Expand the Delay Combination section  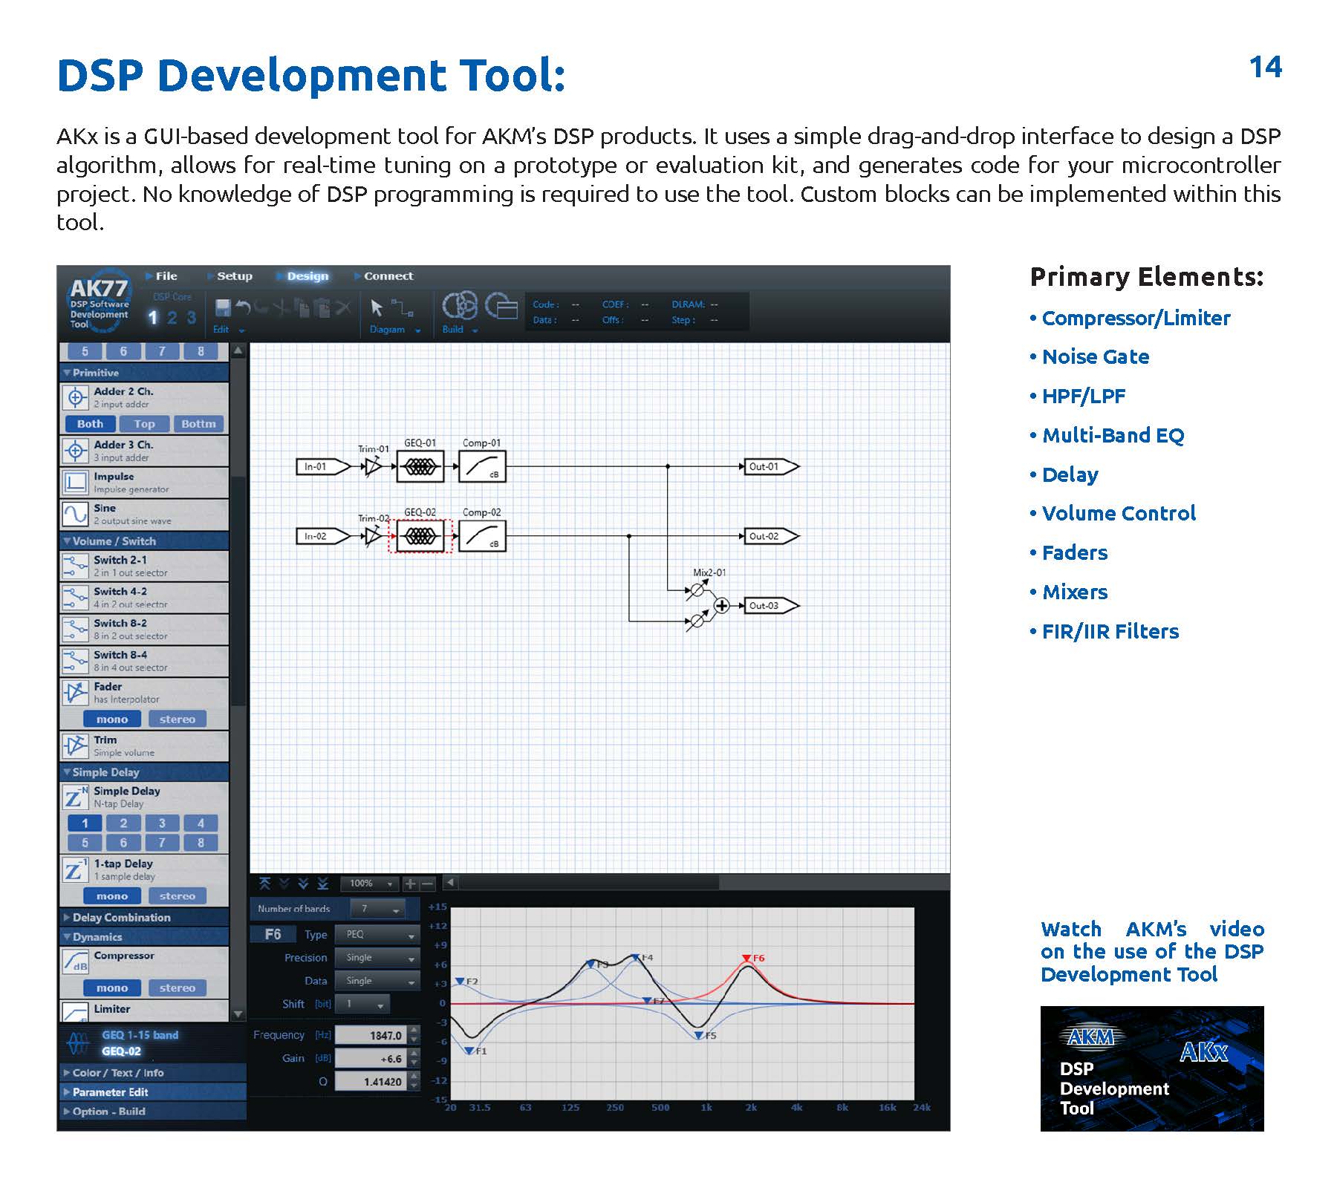pyautogui.click(x=121, y=918)
